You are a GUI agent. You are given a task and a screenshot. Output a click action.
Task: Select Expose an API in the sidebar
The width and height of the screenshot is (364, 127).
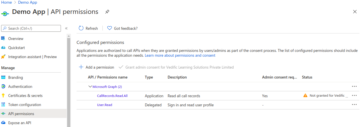click(20, 123)
